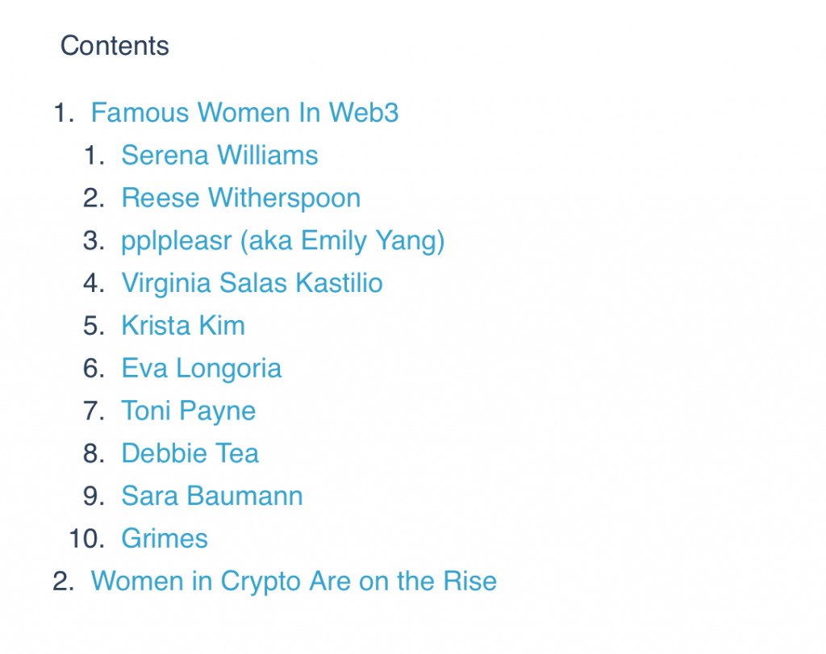Click the number 9 marker beside Sara Baumann

(x=94, y=496)
